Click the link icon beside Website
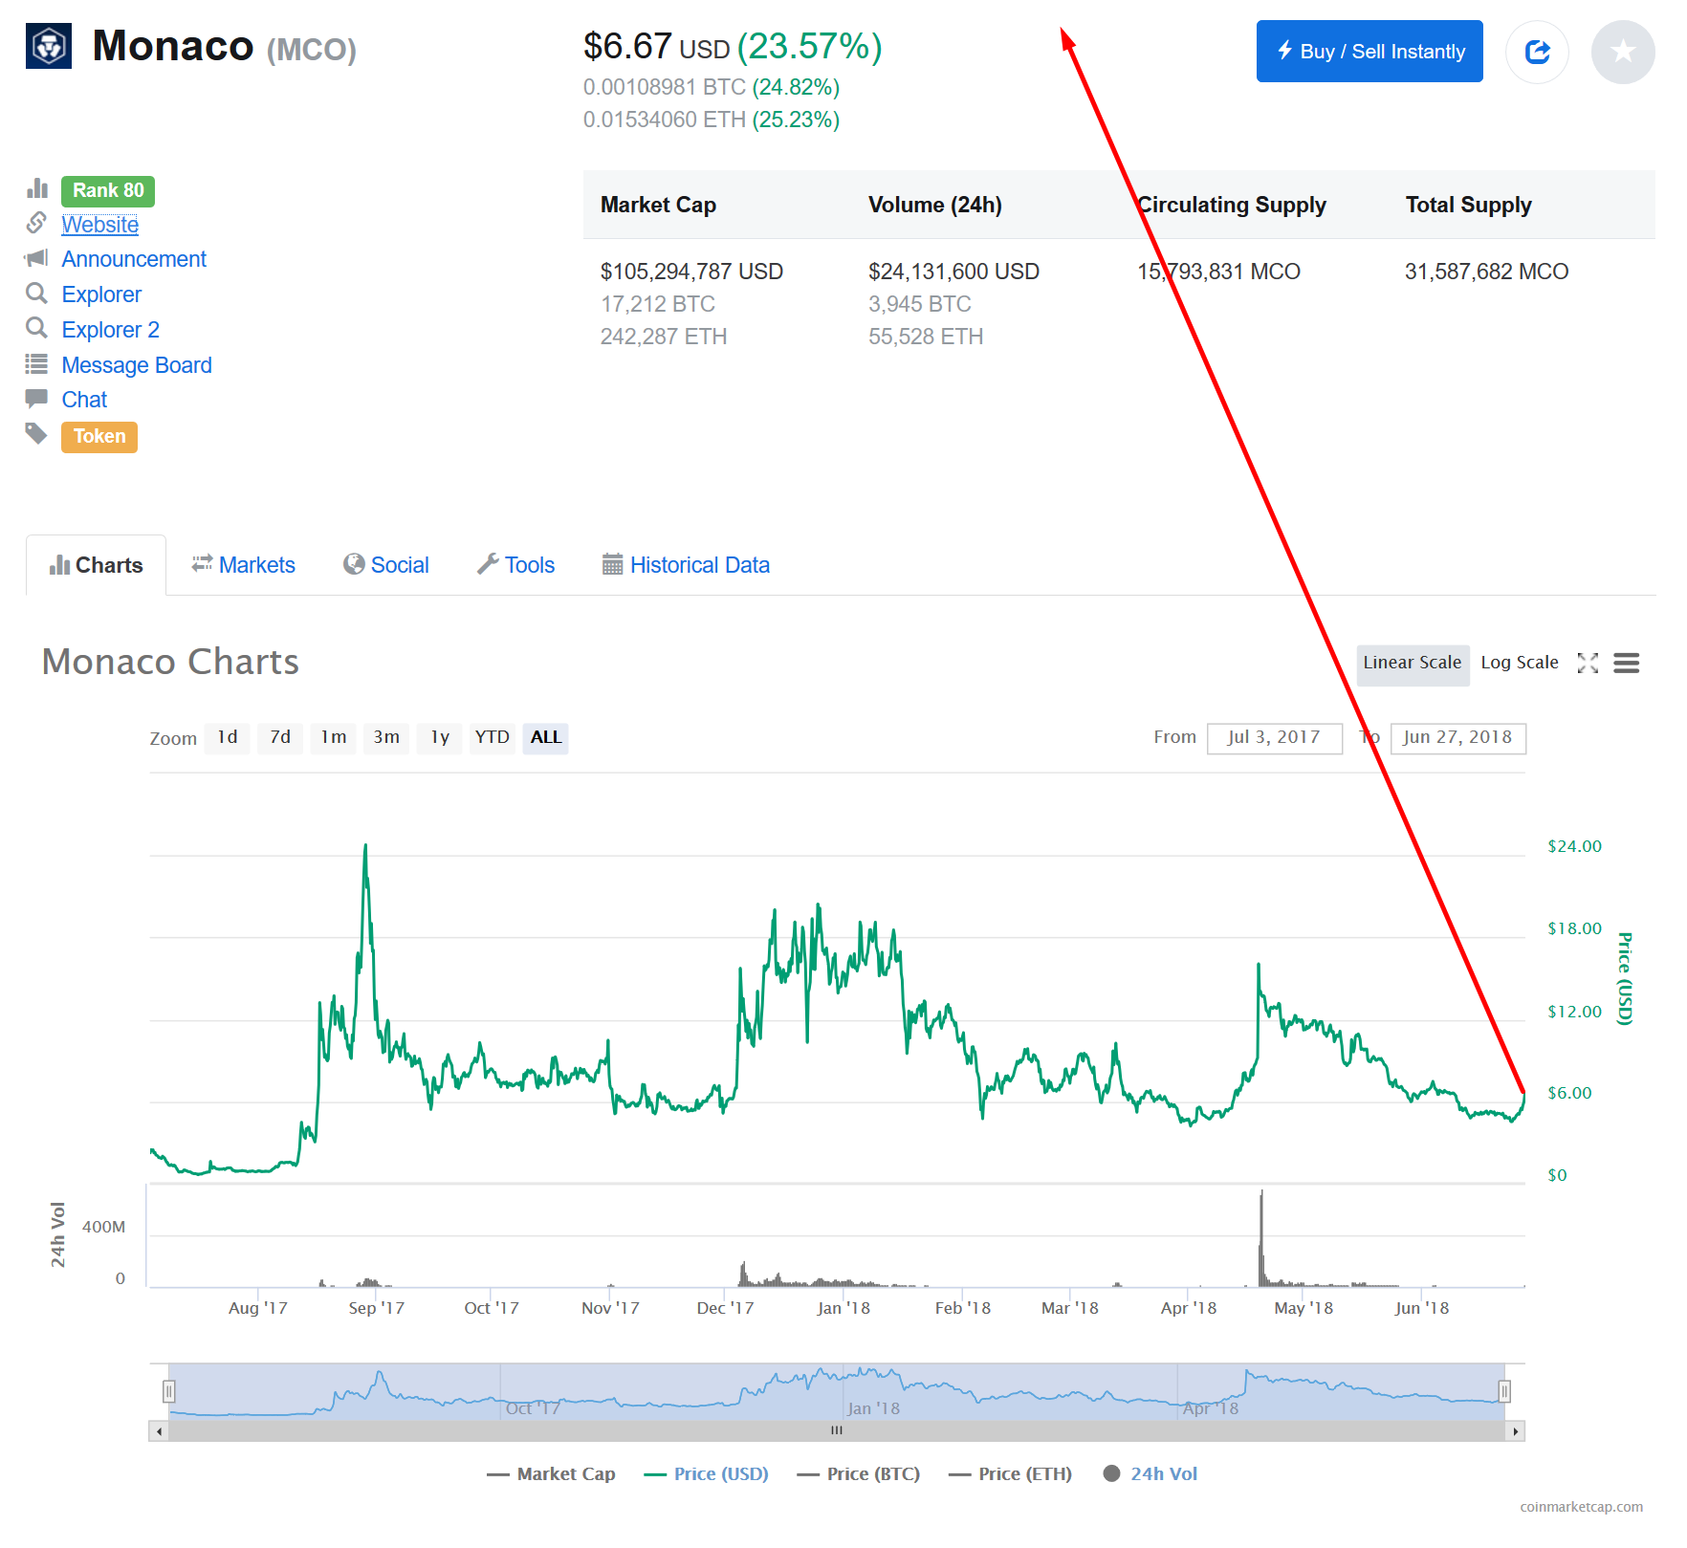This screenshot has height=1548, width=1687. [x=36, y=223]
